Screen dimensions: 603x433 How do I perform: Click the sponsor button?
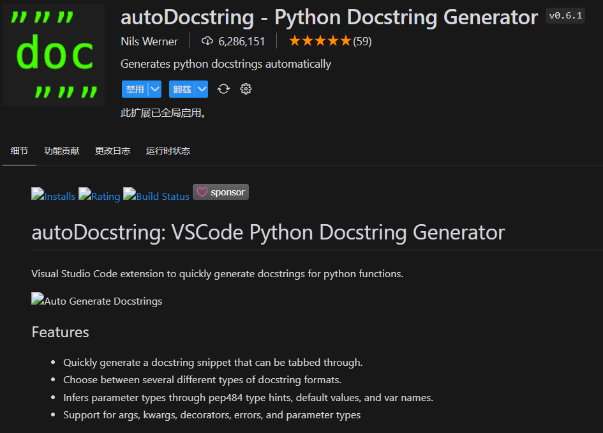pos(221,192)
